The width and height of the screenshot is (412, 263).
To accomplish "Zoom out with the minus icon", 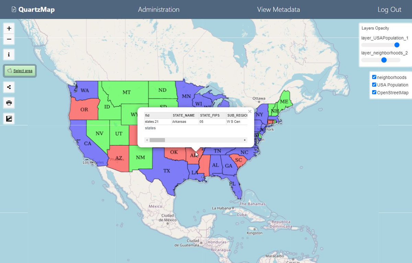I will pos(9,39).
